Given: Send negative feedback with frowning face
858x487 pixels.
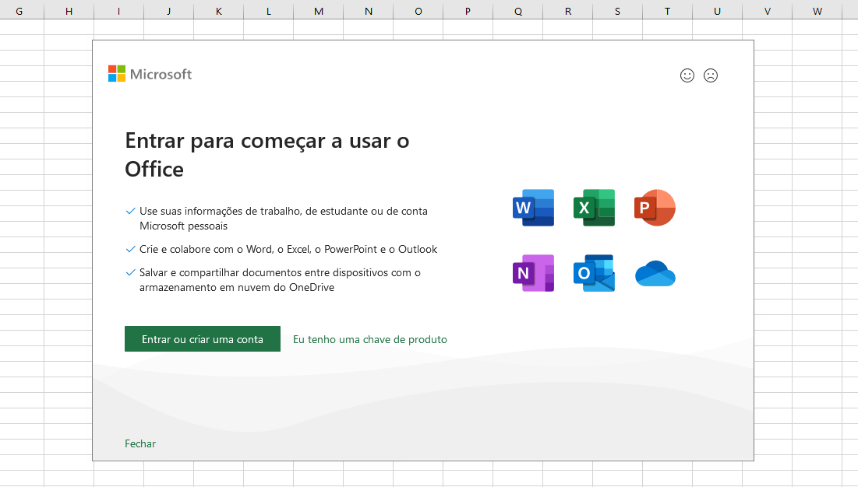Looking at the screenshot, I should tap(710, 75).
